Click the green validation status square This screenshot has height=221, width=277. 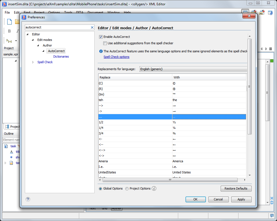pyautogui.click(x=272, y=61)
